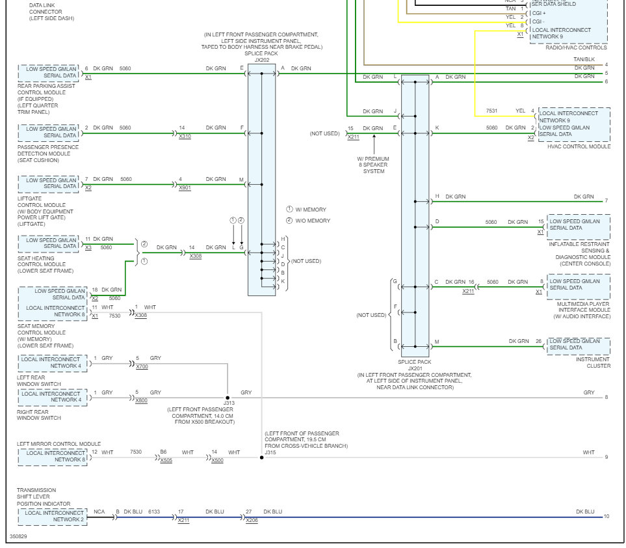Click off-page reference 10 on DK BLU wire
Viewport: 626px width, 548px height.
click(x=606, y=517)
